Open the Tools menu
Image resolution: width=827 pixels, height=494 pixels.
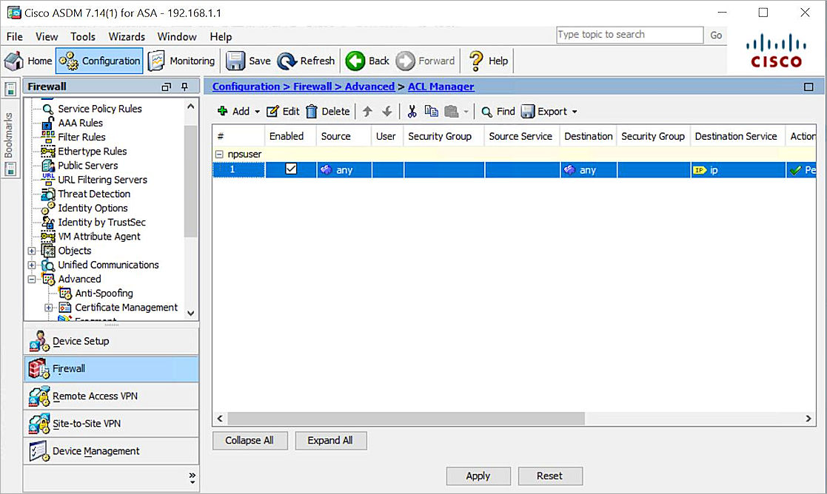click(x=82, y=36)
